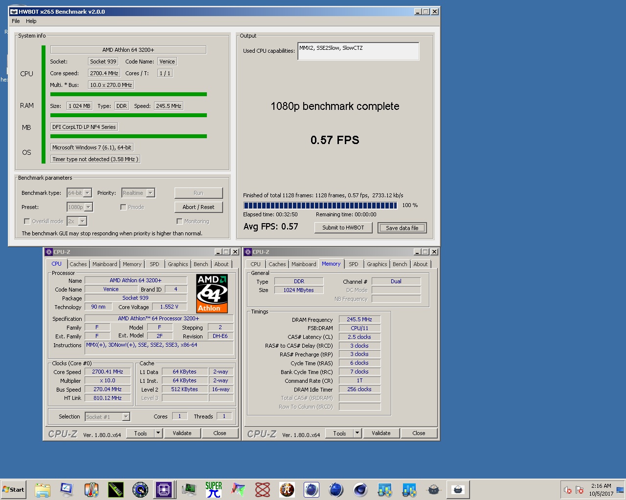
Task: Open the green RAM stick taskbar icon
Action: click(x=116, y=489)
